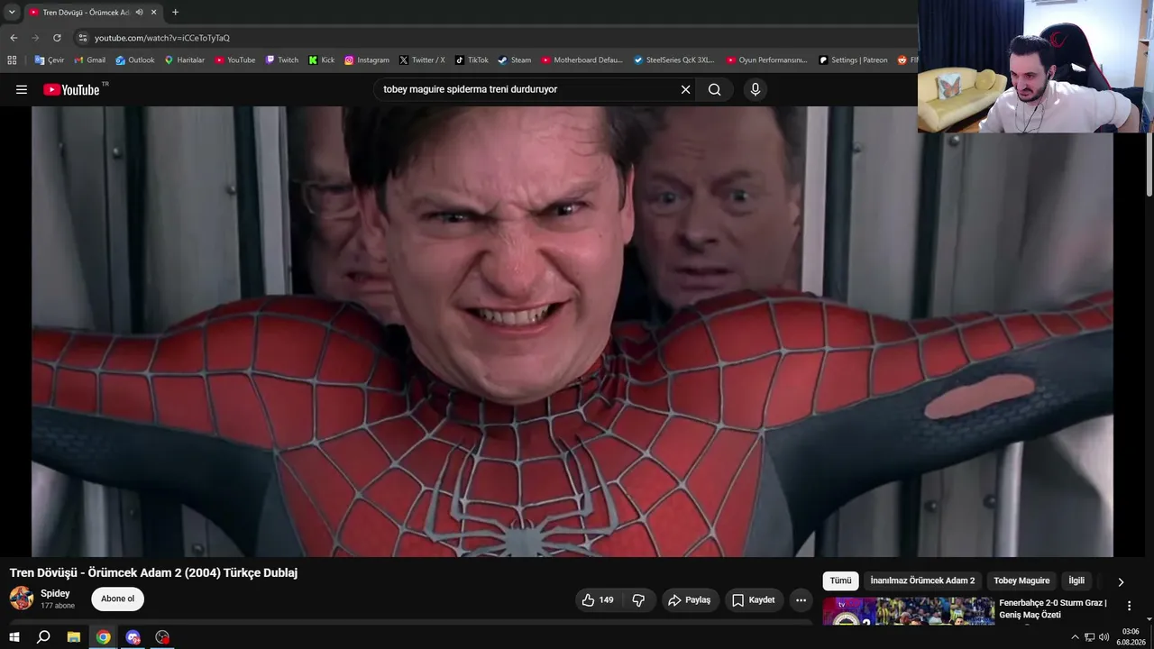Open the taskbar volume control
Image resolution: width=1154 pixels, height=649 pixels.
[1104, 637]
